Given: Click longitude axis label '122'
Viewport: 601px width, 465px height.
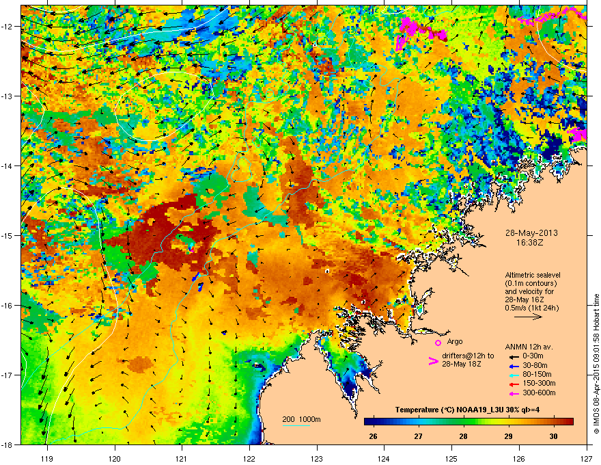Looking at the screenshot, I should (x=249, y=458).
